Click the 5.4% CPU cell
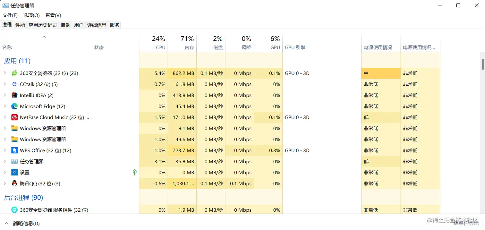This screenshot has width=485, height=230. [x=153, y=73]
